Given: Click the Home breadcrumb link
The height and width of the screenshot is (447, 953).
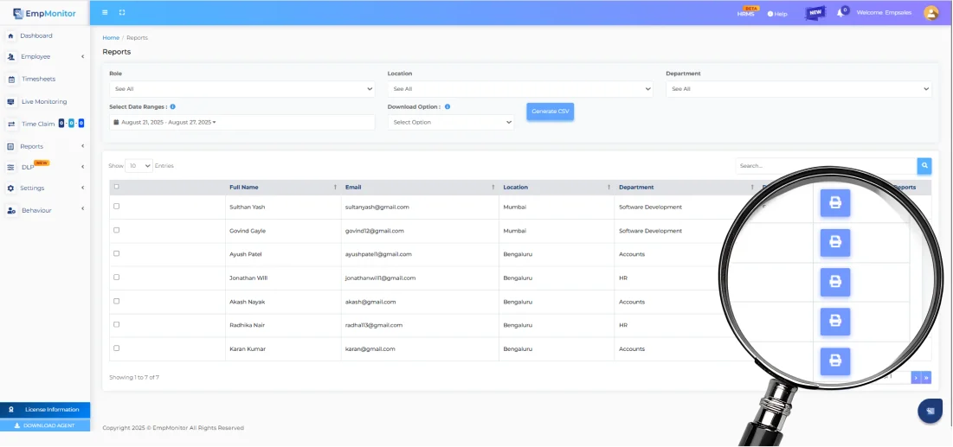Looking at the screenshot, I should (111, 38).
